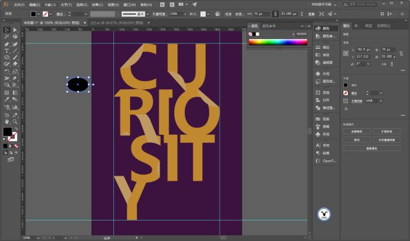Activate the Zoom magnifier tool
The image size is (410, 241).
(15, 122)
